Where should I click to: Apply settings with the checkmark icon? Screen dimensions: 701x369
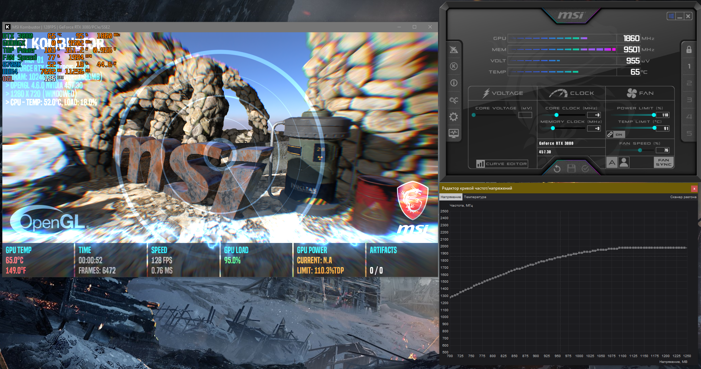(585, 169)
